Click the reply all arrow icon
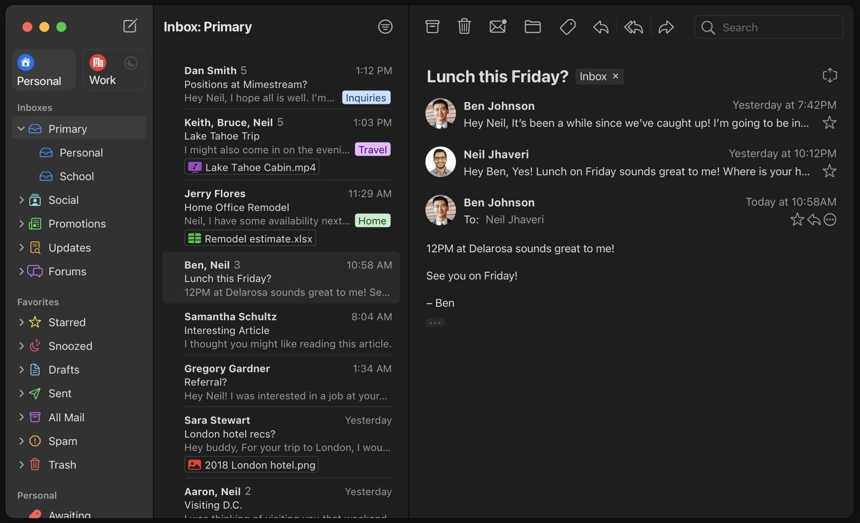Image resolution: width=860 pixels, height=523 pixels. [x=633, y=28]
